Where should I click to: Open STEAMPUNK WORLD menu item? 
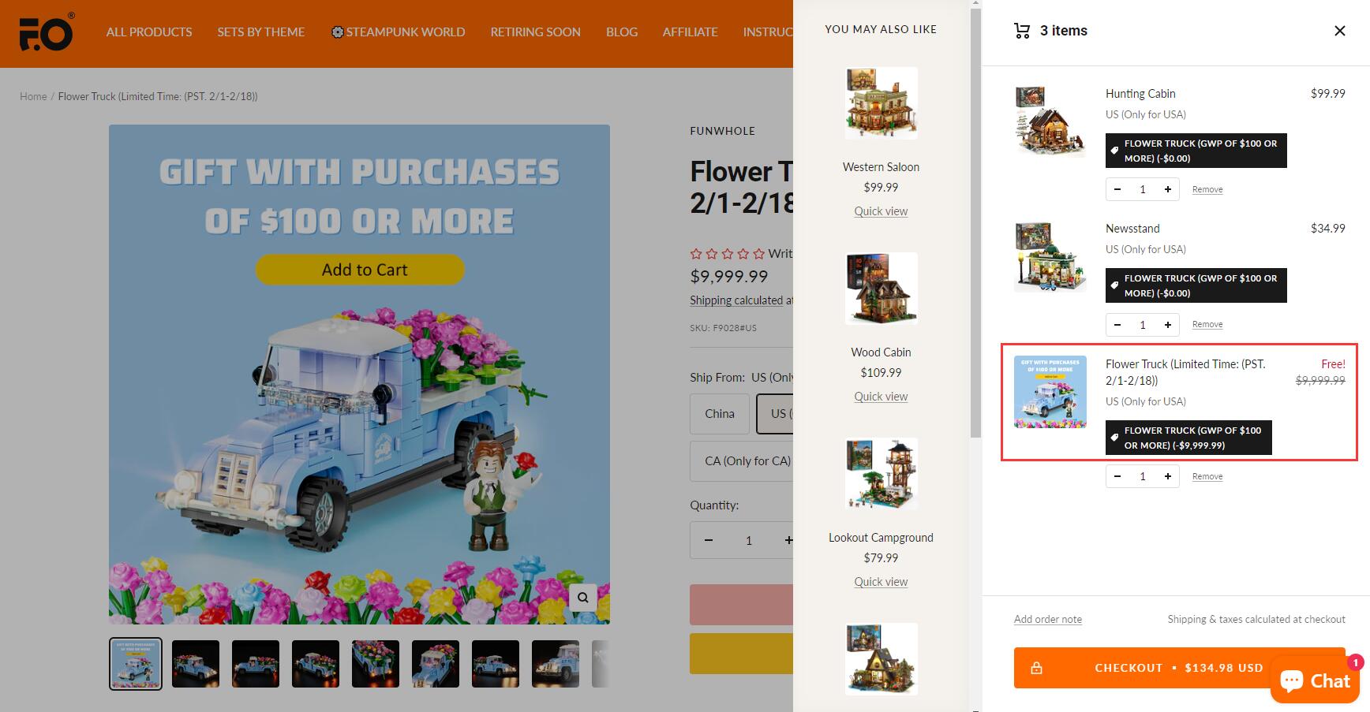398,32
